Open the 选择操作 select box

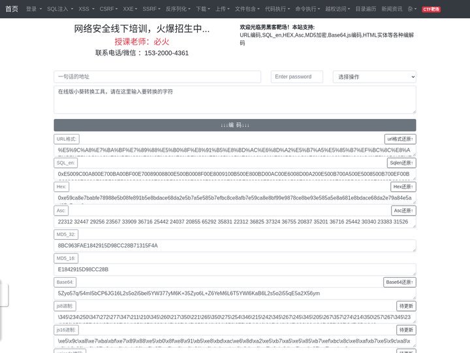375,77
